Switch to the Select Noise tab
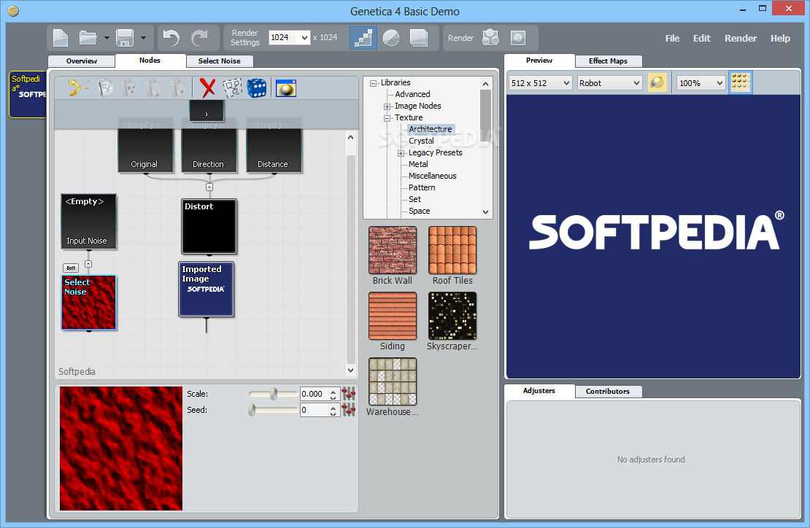810x528 pixels. click(x=219, y=61)
